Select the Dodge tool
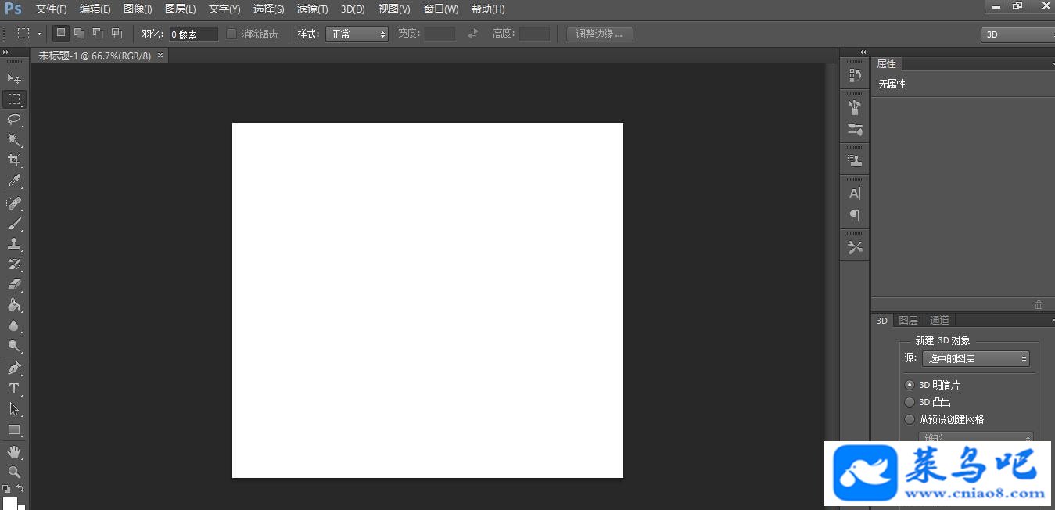The image size is (1055, 510). [14, 346]
